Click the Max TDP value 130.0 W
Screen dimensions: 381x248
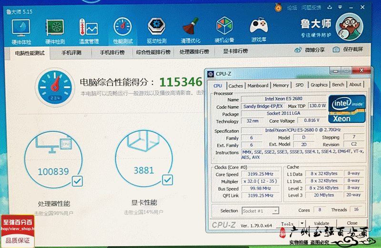(317, 106)
